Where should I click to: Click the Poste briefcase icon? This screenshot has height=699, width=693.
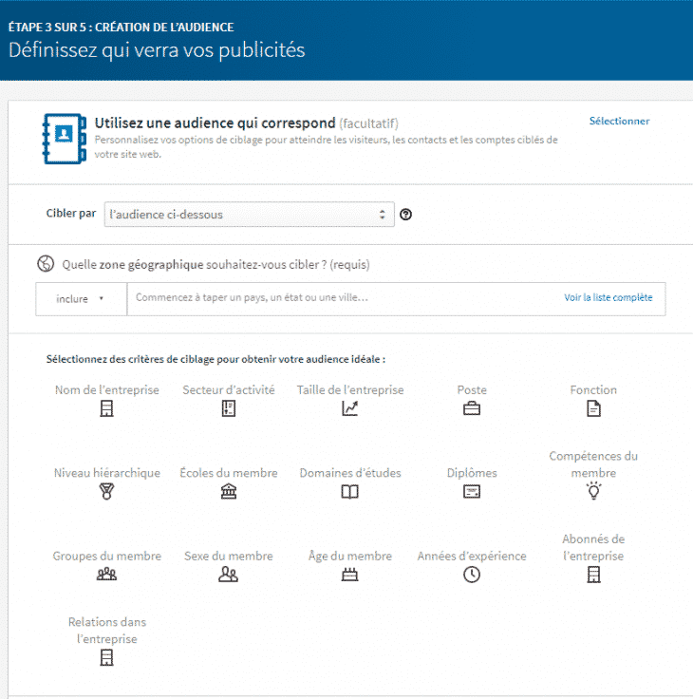(471, 409)
